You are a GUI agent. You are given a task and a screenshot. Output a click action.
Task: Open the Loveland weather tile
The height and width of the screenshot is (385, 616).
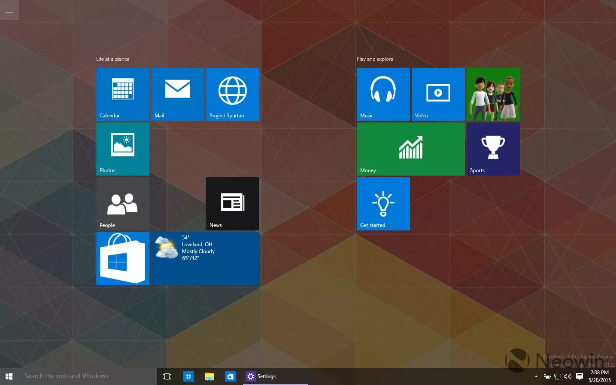coord(205,258)
